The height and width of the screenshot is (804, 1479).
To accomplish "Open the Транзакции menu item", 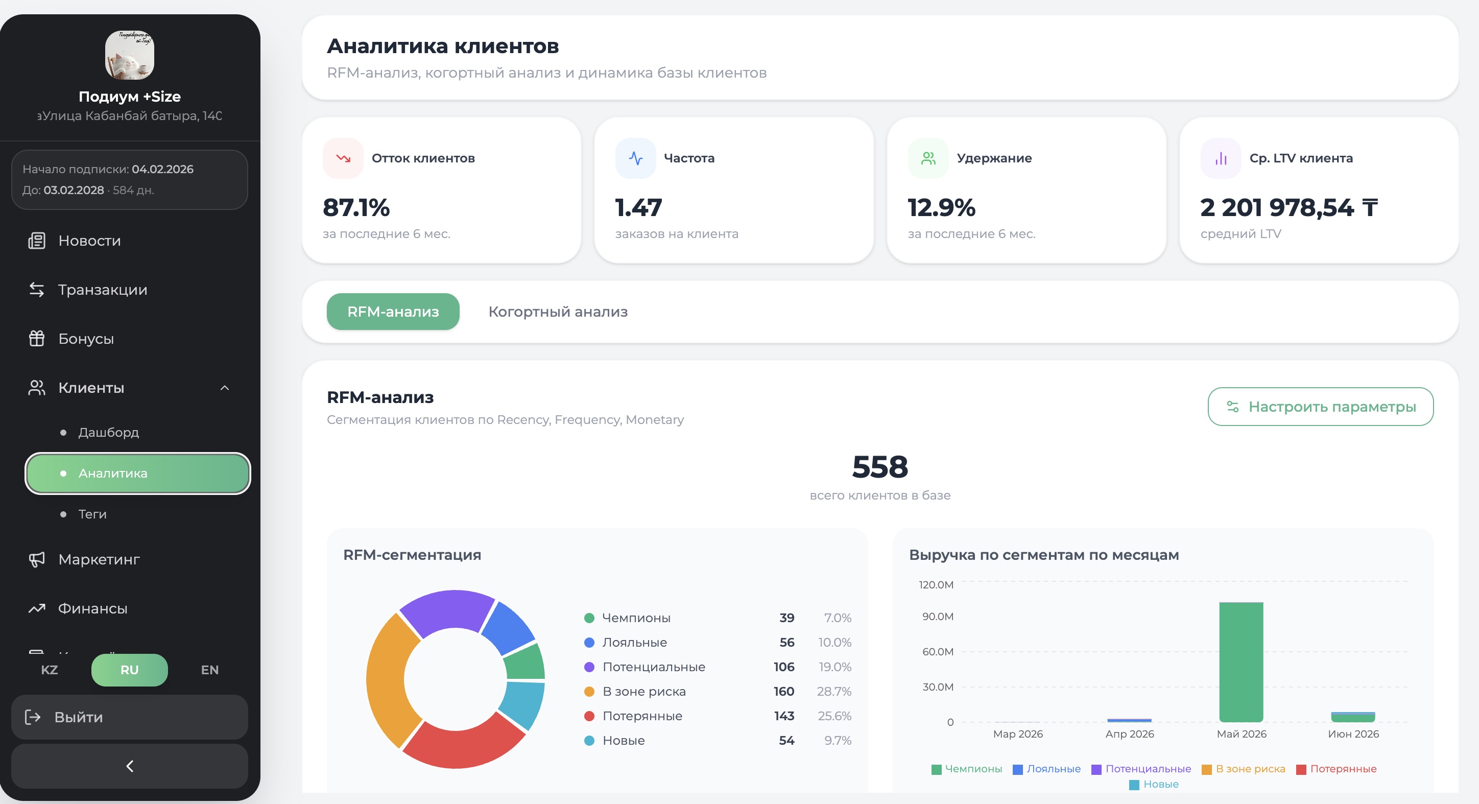I will pyautogui.click(x=130, y=290).
